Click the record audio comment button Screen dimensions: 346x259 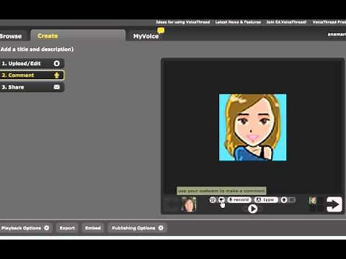click(x=239, y=200)
